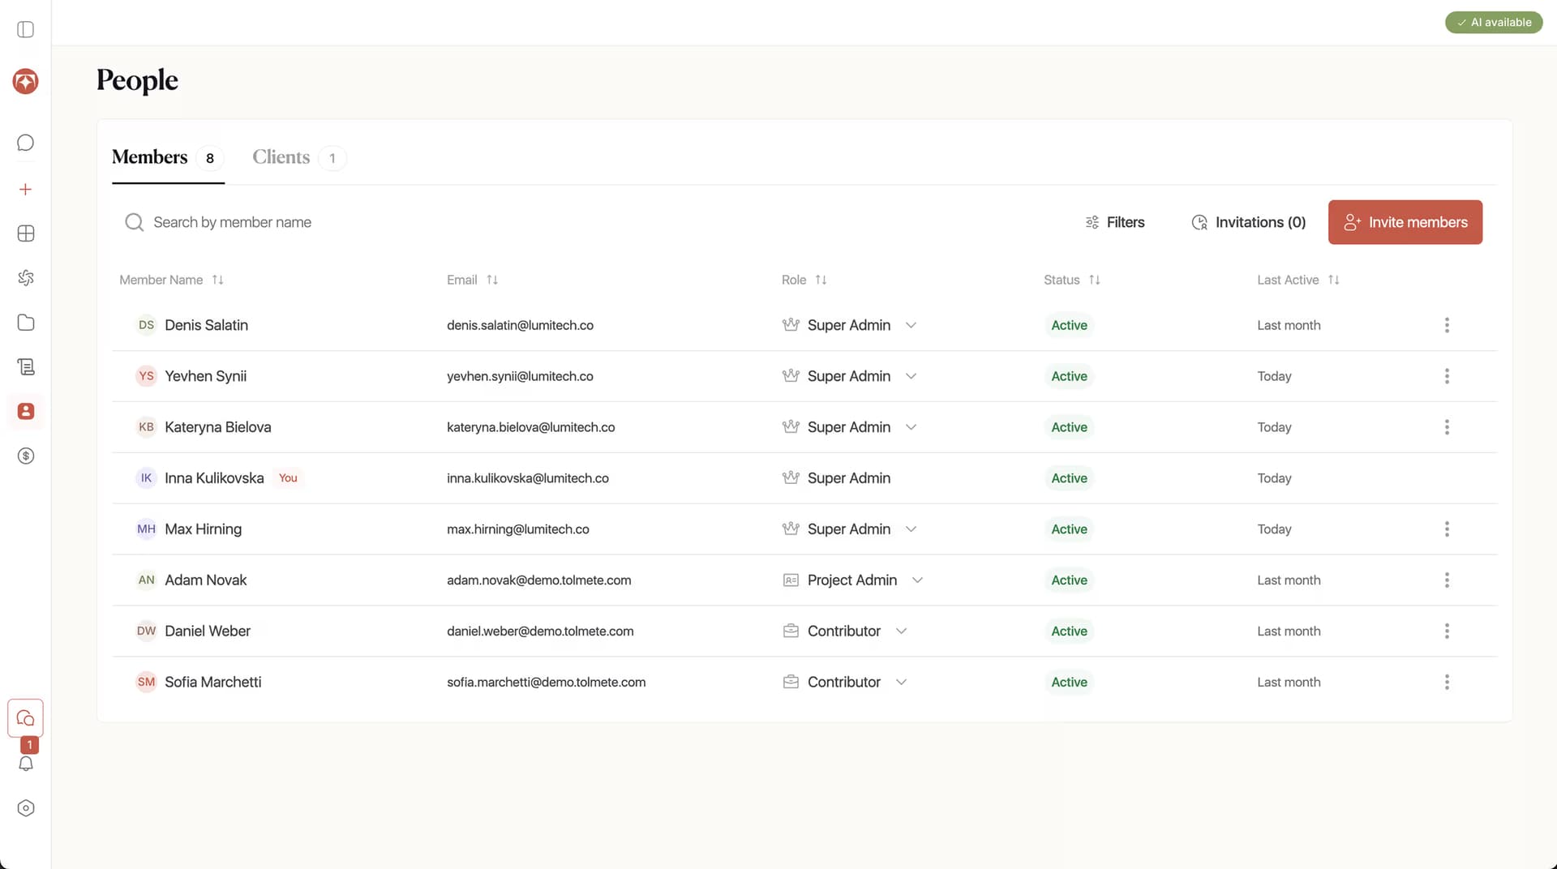Image resolution: width=1557 pixels, height=869 pixels.
Task: Open the notifications bell icon
Action: point(26,764)
